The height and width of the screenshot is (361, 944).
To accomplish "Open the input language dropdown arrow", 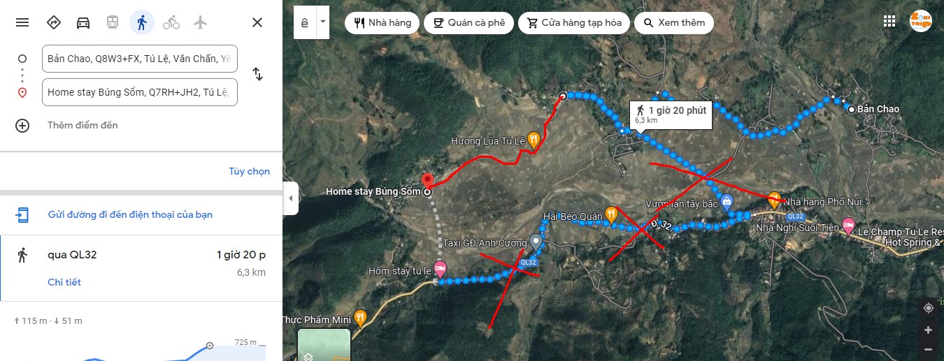I will 322,22.
